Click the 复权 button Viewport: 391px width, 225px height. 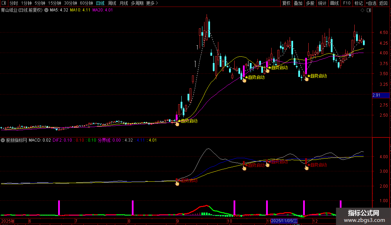[x=286, y=3]
